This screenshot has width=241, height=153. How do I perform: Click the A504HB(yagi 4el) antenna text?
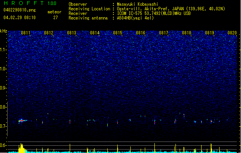point(135,18)
